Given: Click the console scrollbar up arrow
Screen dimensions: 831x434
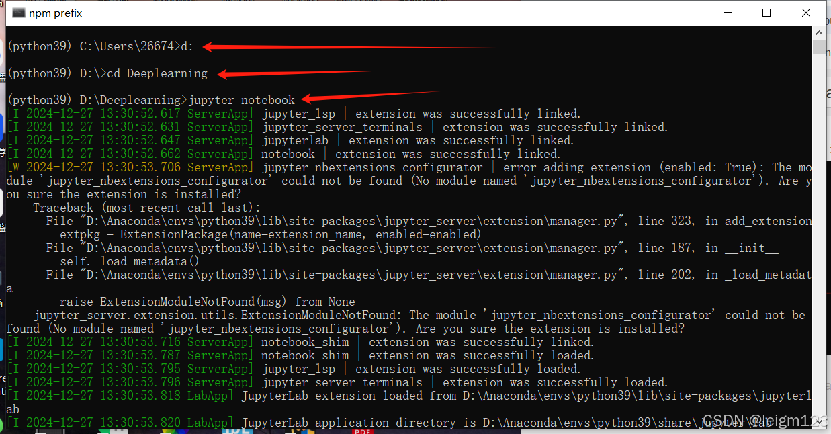Looking at the screenshot, I should pyautogui.click(x=819, y=32).
